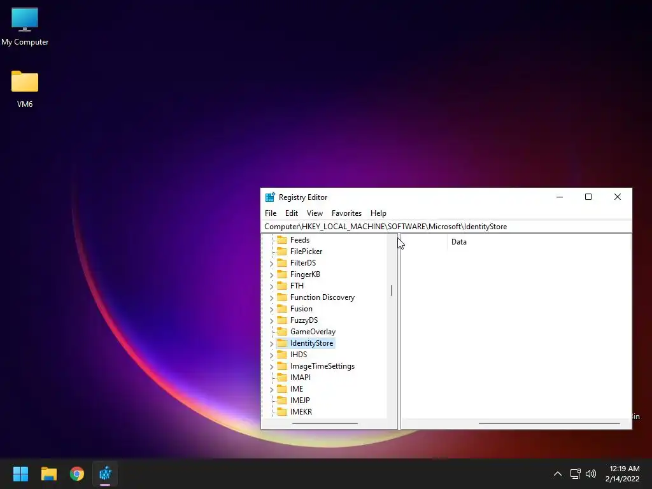Open the Favorites menu
The height and width of the screenshot is (489, 652).
346,213
